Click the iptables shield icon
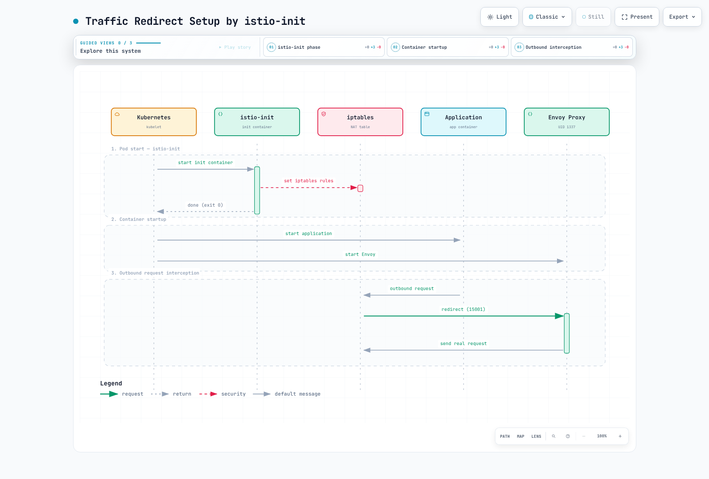709x479 pixels. 324,114
